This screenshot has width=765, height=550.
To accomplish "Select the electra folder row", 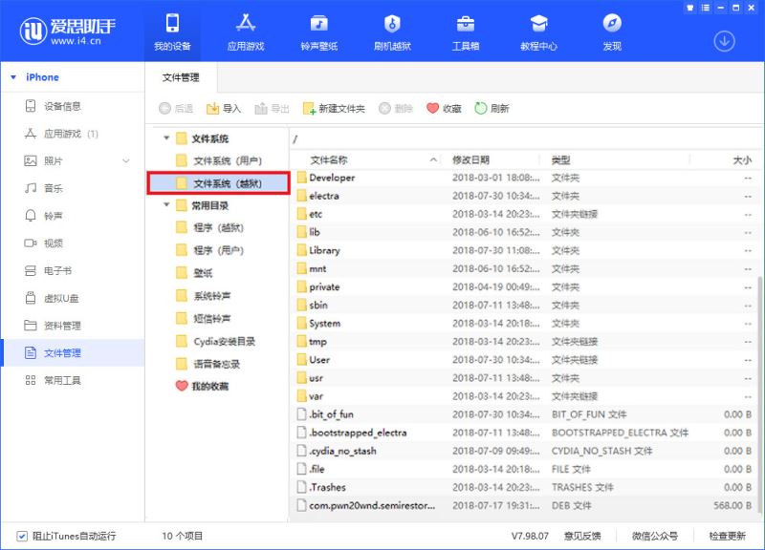I will (525, 196).
